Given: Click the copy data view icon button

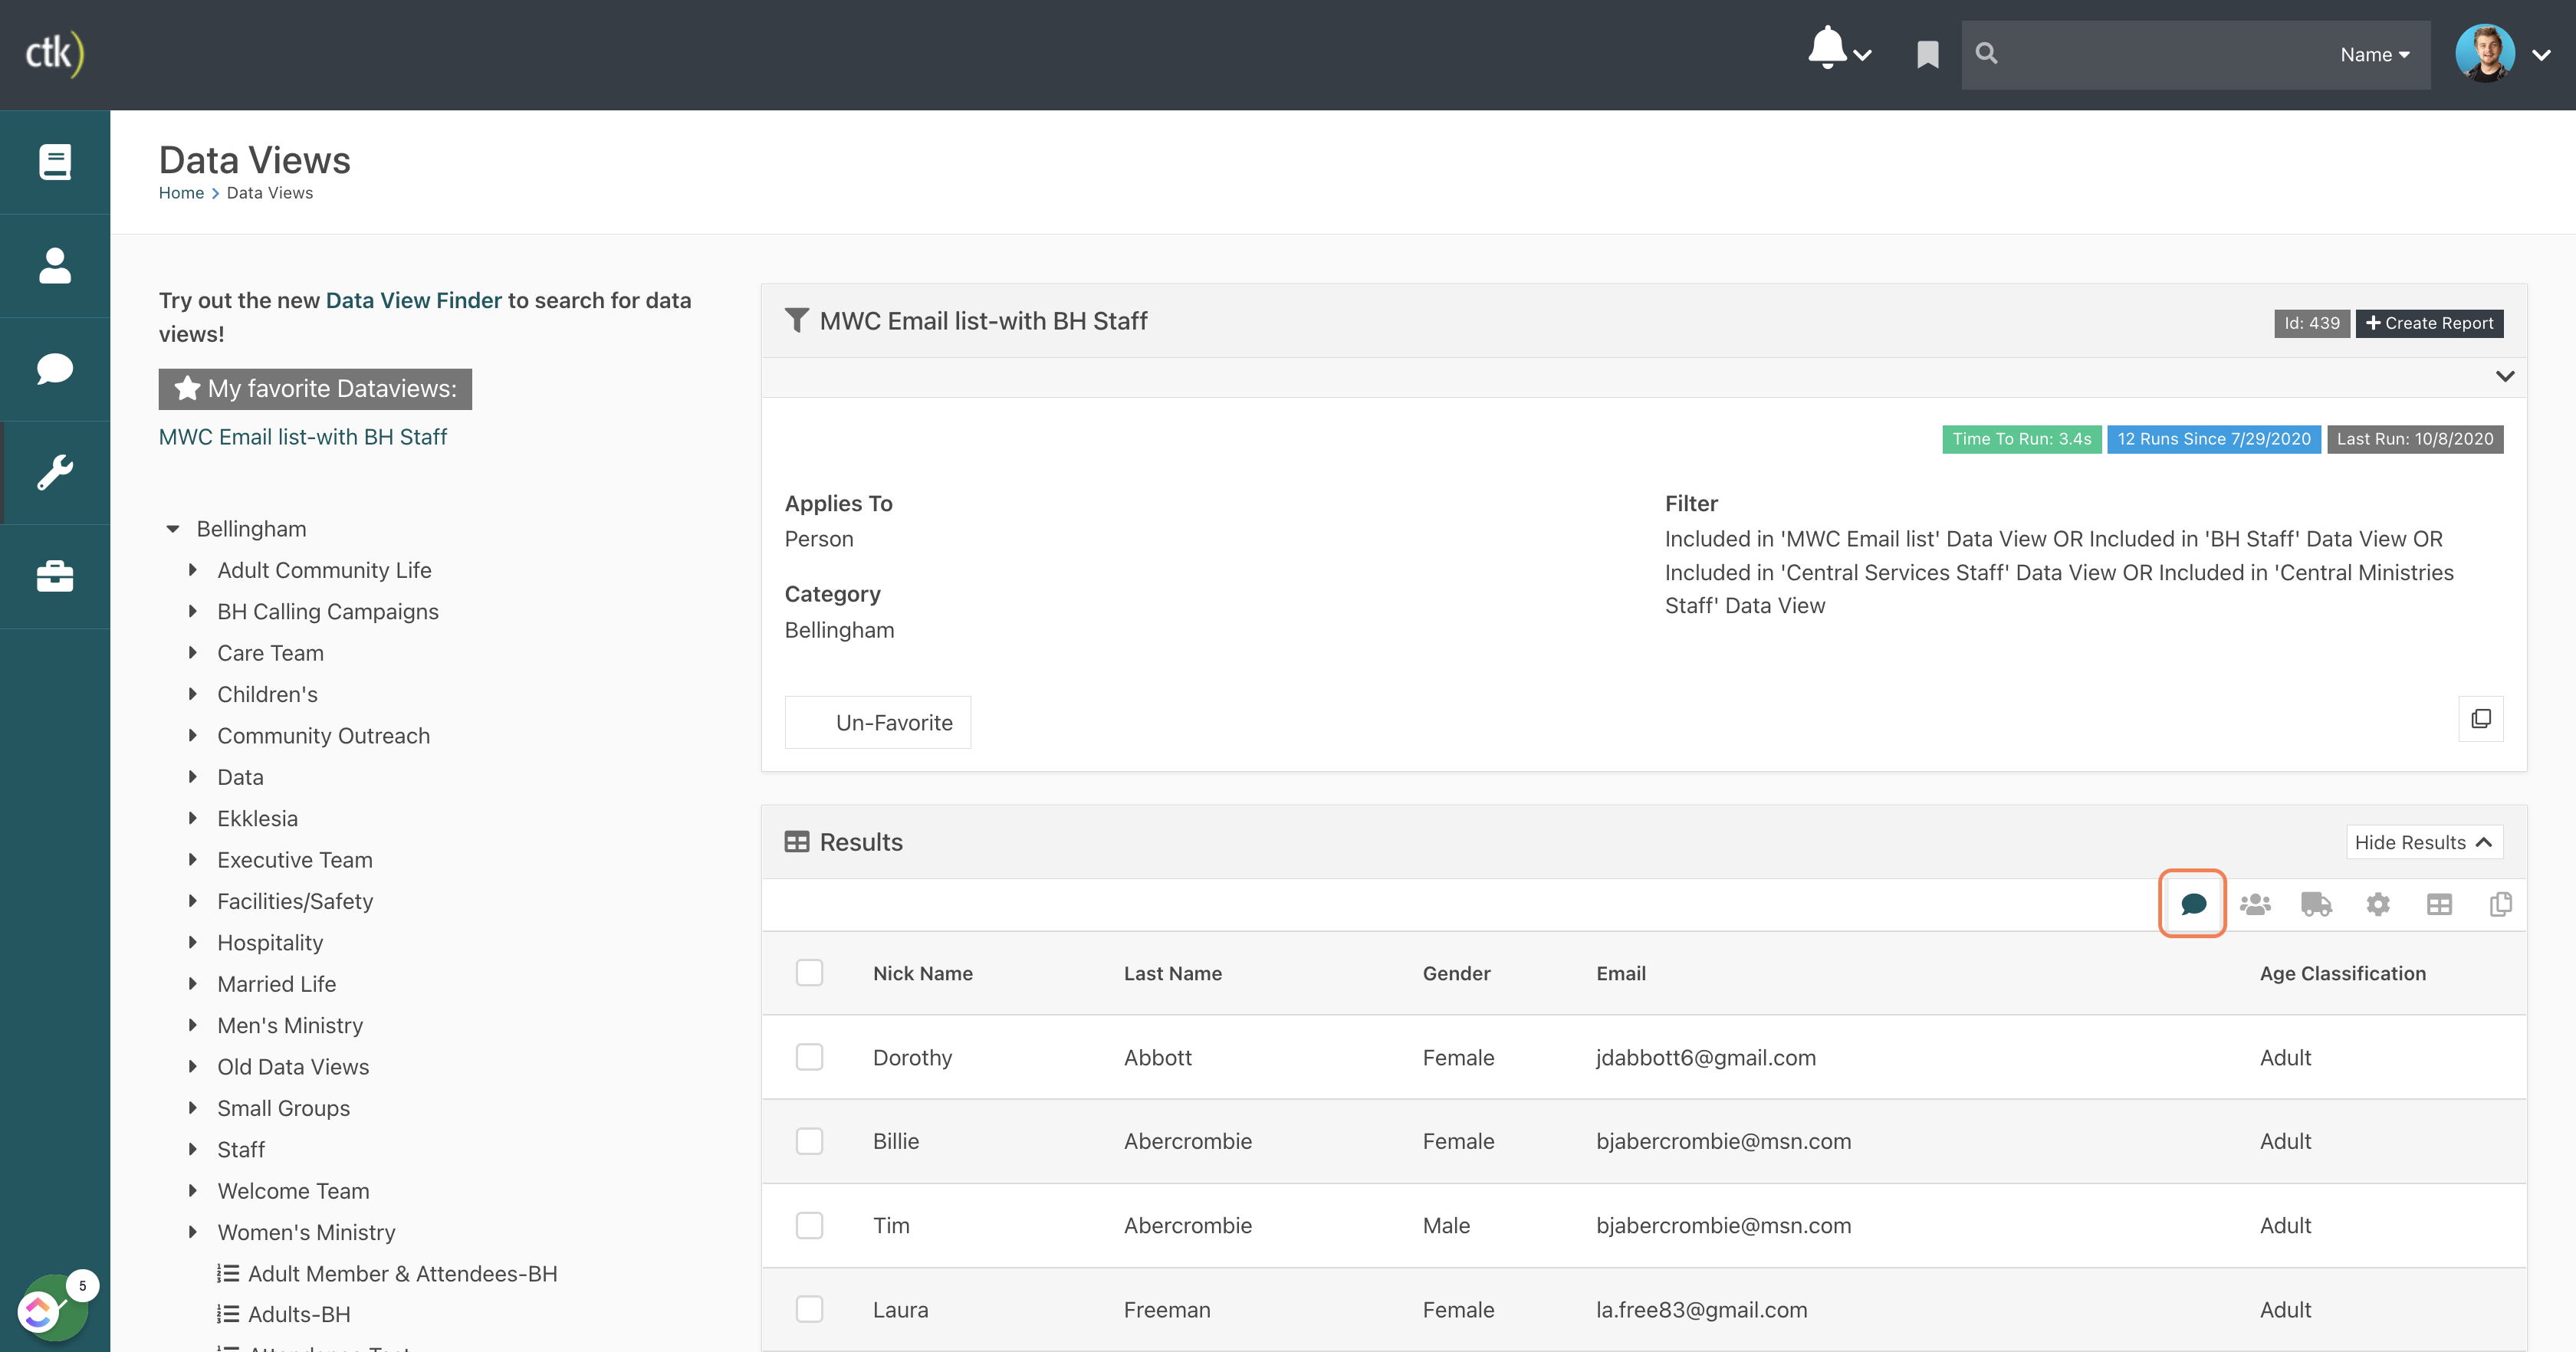Looking at the screenshot, I should tap(2481, 719).
